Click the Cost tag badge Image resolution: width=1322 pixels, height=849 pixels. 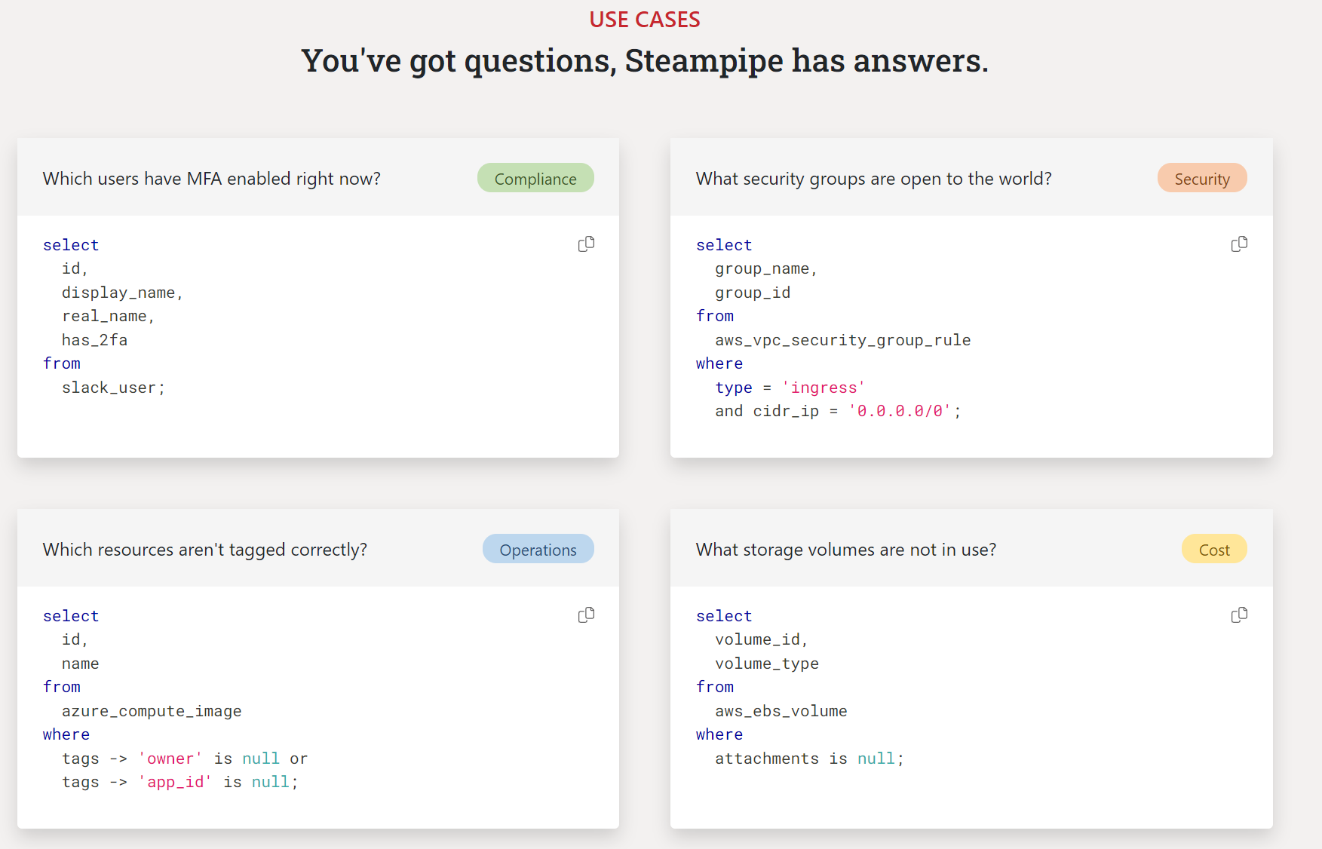tap(1214, 550)
